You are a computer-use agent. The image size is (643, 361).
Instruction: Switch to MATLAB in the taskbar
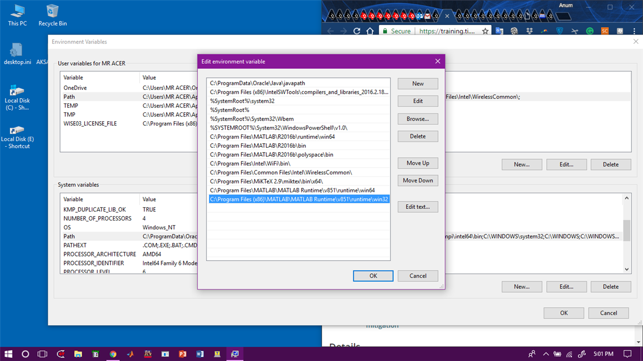[x=130, y=354]
